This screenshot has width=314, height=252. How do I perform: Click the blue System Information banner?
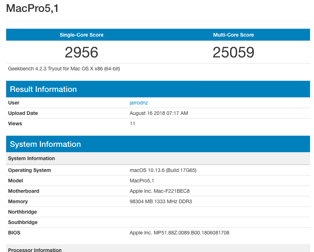(x=158, y=144)
